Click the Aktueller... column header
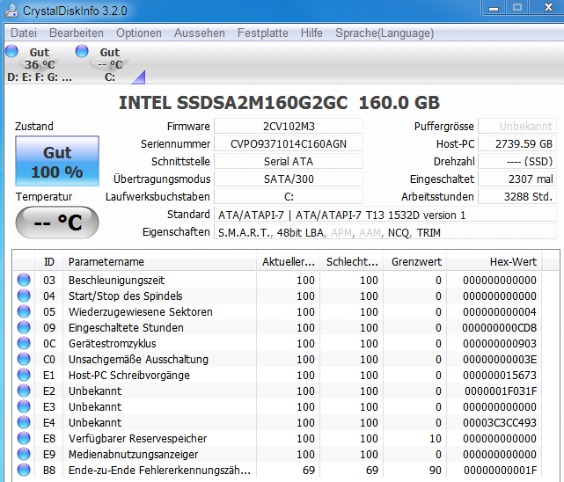The width and height of the screenshot is (564, 482). 288,261
